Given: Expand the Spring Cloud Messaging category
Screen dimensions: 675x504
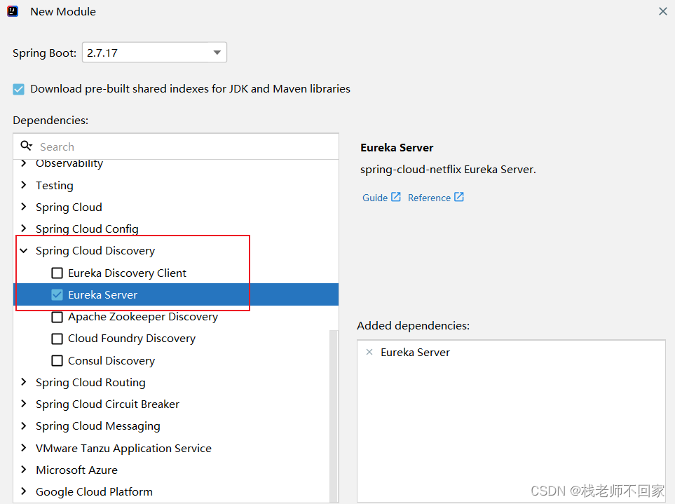Looking at the screenshot, I should (x=24, y=425).
